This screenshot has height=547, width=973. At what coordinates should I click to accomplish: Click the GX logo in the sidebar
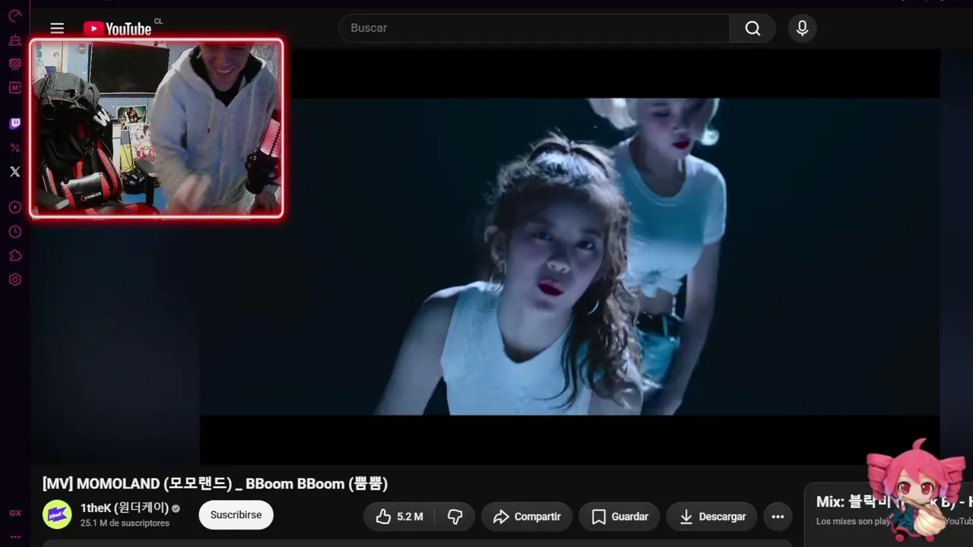click(14, 514)
